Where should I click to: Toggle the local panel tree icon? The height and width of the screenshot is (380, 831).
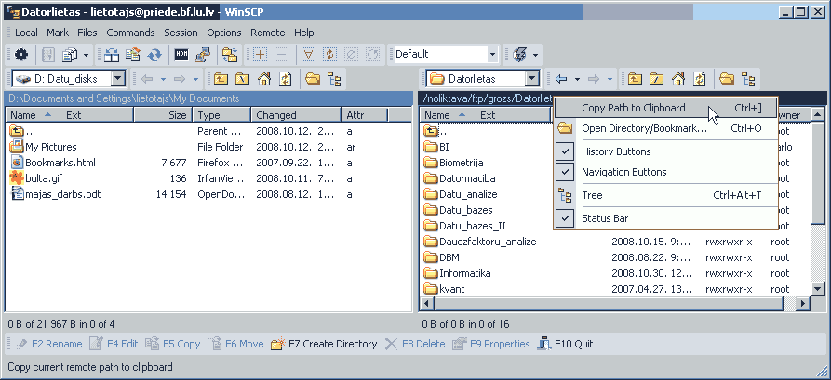click(x=334, y=79)
